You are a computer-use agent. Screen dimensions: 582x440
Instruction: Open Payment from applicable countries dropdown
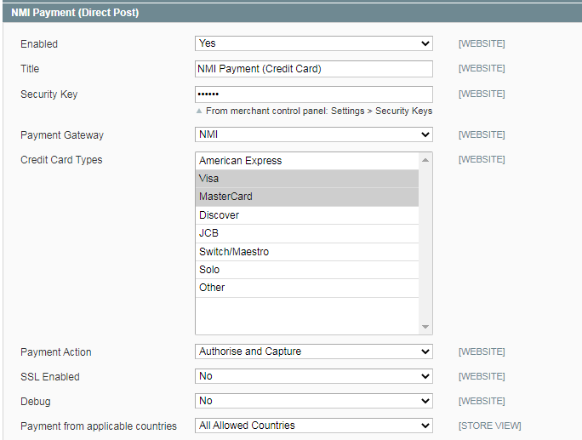[x=313, y=426]
